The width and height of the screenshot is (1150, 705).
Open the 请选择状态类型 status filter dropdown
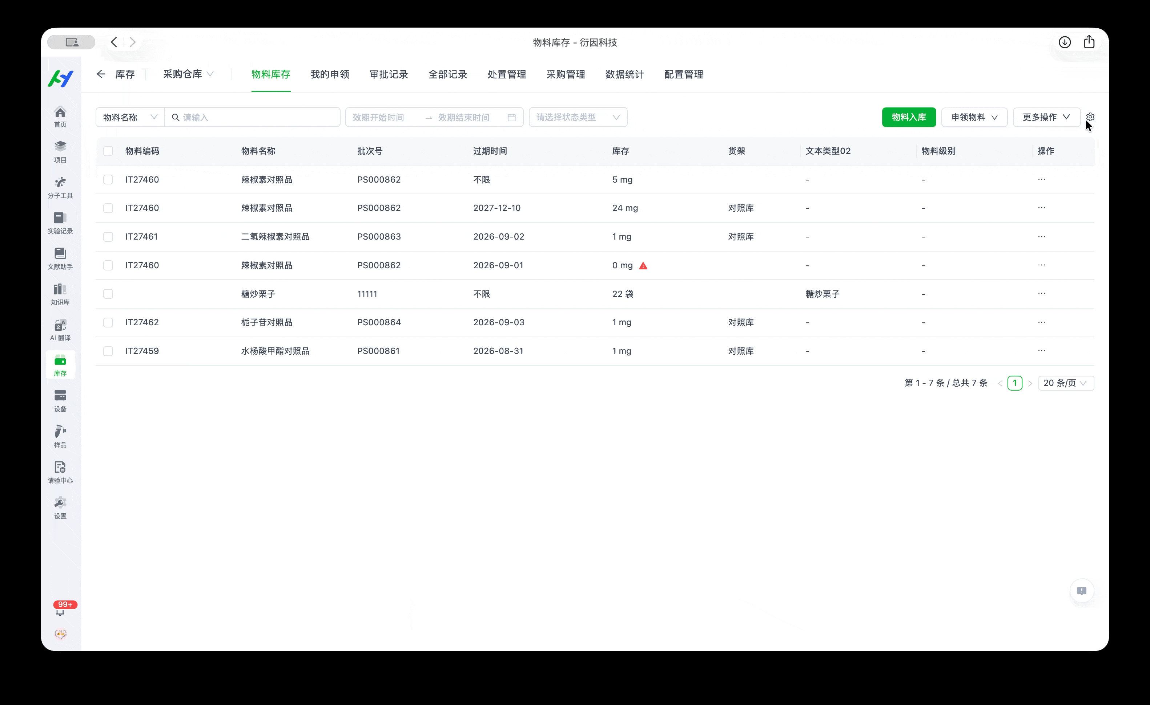pos(578,117)
